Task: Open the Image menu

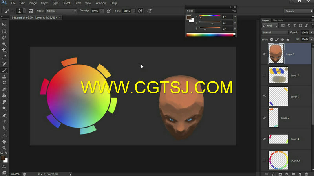Action: coord(33,3)
